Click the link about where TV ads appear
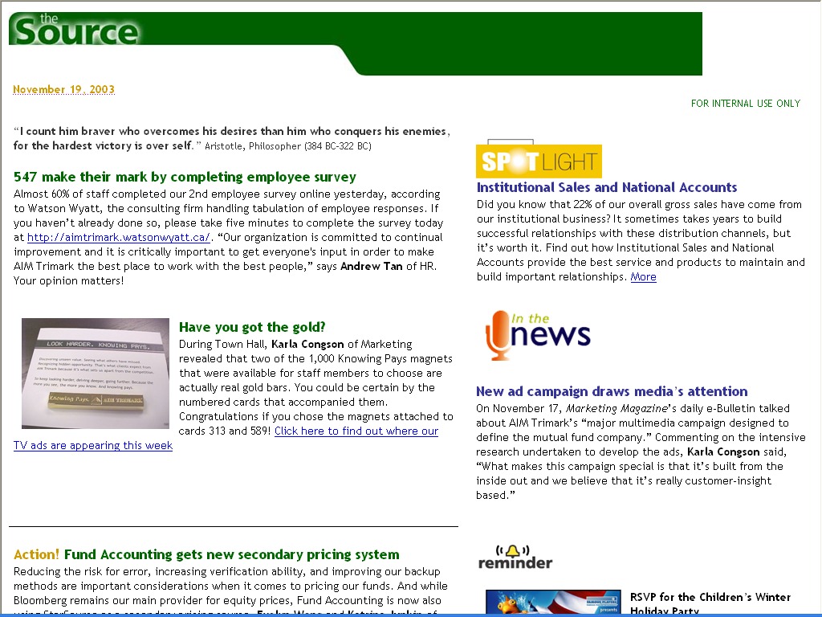The height and width of the screenshot is (617, 822). [356, 431]
